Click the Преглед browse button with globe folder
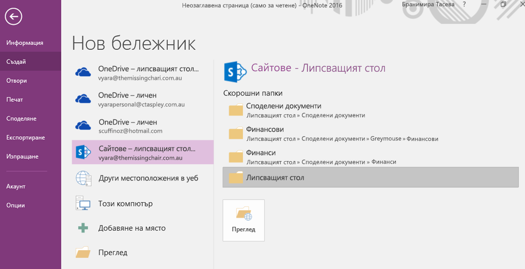525x269 pixels. click(x=244, y=220)
